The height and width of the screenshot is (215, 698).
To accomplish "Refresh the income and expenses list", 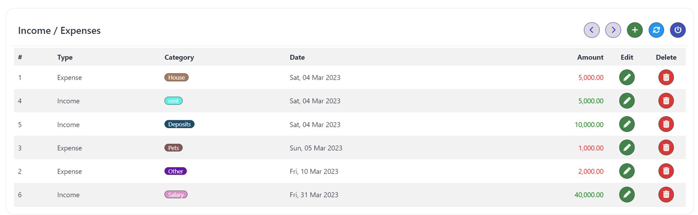I will coord(656,30).
